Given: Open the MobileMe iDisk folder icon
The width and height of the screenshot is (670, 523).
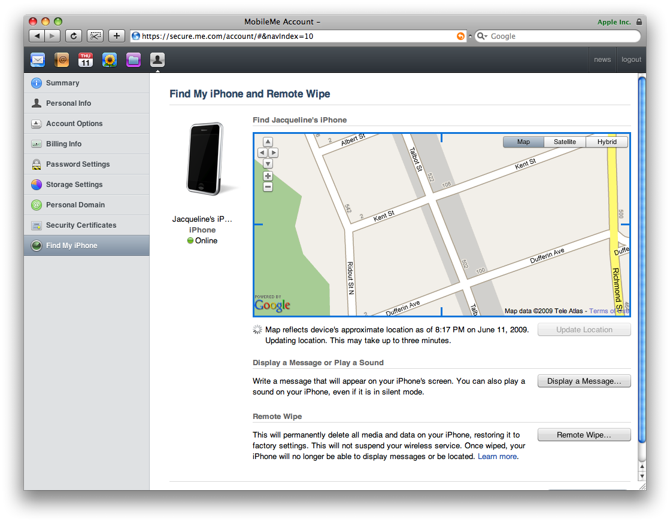Looking at the screenshot, I should [x=134, y=60].
